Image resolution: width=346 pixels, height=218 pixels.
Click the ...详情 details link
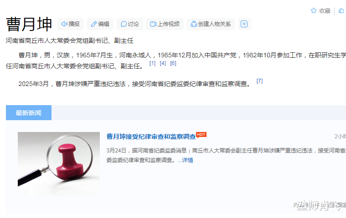(186, 160)
